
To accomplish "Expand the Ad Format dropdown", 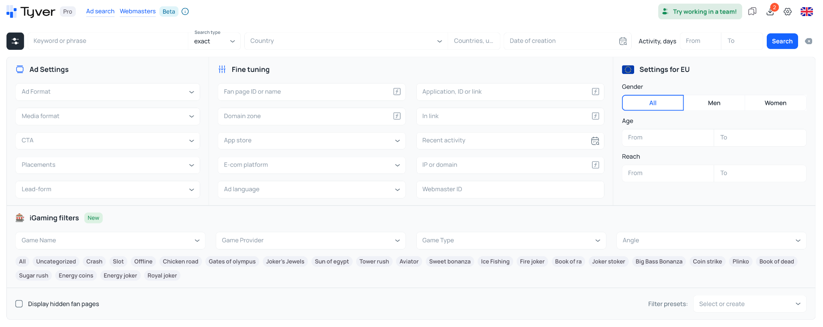I will pyautogui.click(x=108, y=92).
